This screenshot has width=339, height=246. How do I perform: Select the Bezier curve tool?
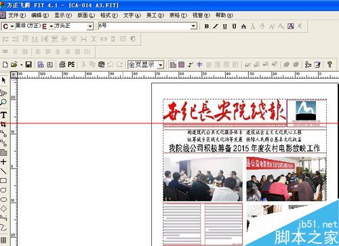tap(3, 227)
